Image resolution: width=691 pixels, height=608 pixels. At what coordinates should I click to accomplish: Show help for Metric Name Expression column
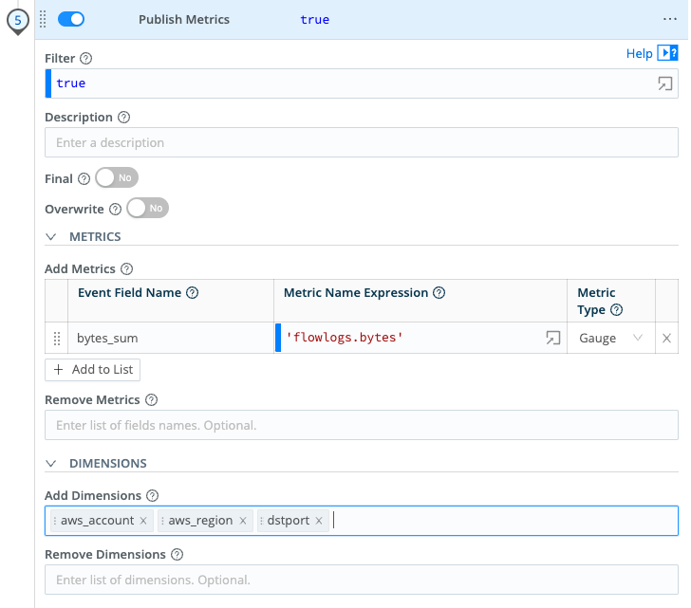pos(439,292)
